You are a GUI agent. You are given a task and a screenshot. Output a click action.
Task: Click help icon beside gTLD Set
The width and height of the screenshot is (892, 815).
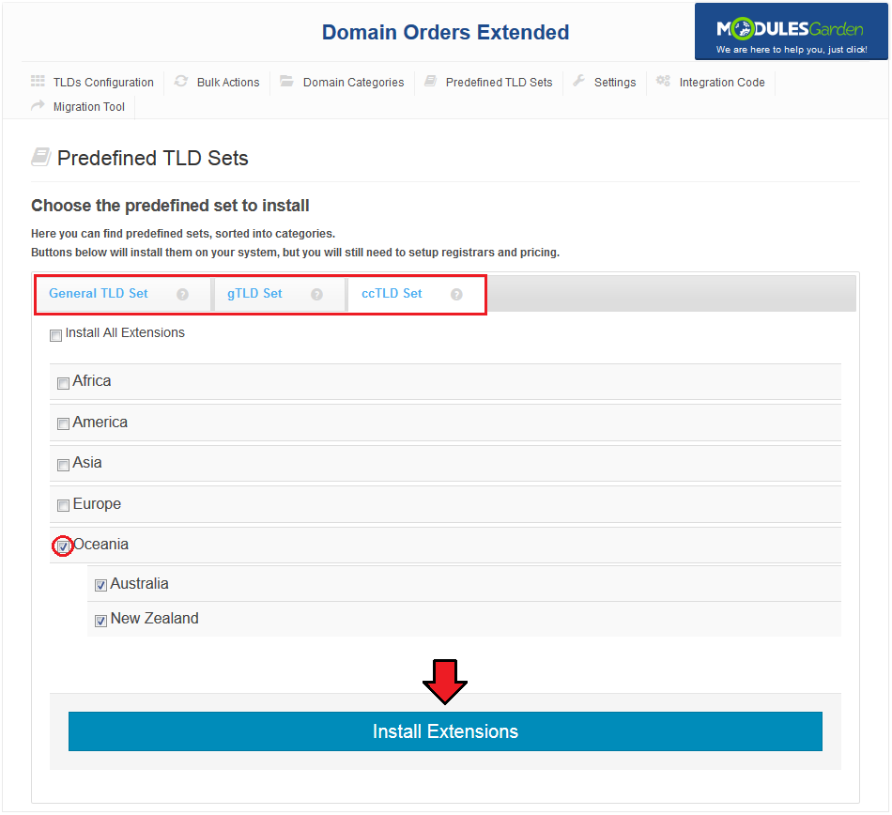click(316, 294)
